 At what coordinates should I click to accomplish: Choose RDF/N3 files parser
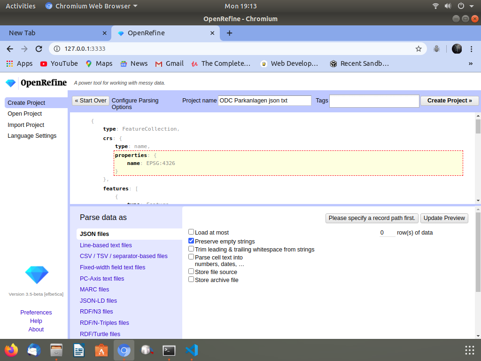coord(96,312)
